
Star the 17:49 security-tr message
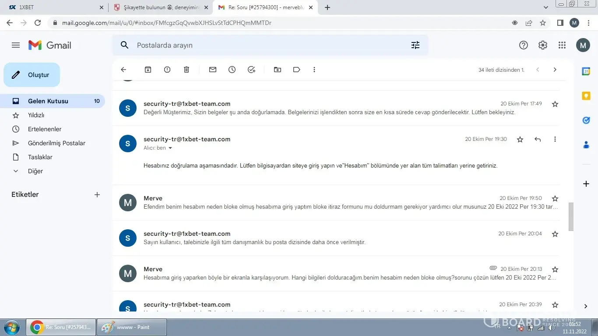[x=555, y=104]
